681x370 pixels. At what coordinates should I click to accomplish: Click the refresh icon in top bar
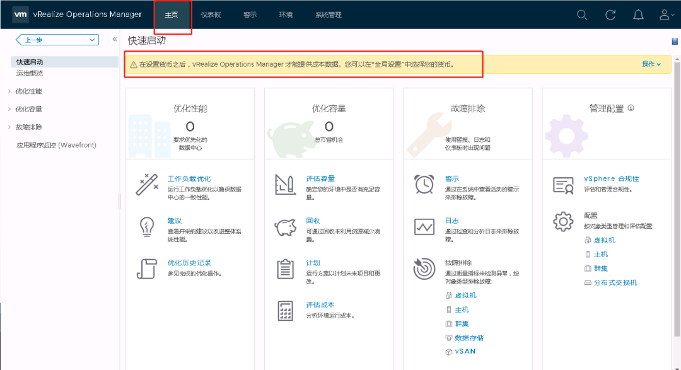[x=610, y=15]
